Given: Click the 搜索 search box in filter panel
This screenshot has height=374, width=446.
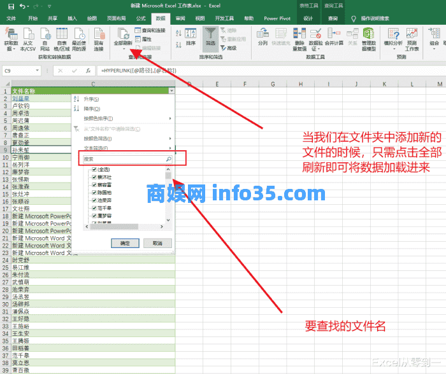Looking at the screenshot, I should pyautogui.click(x=124, y=159).
